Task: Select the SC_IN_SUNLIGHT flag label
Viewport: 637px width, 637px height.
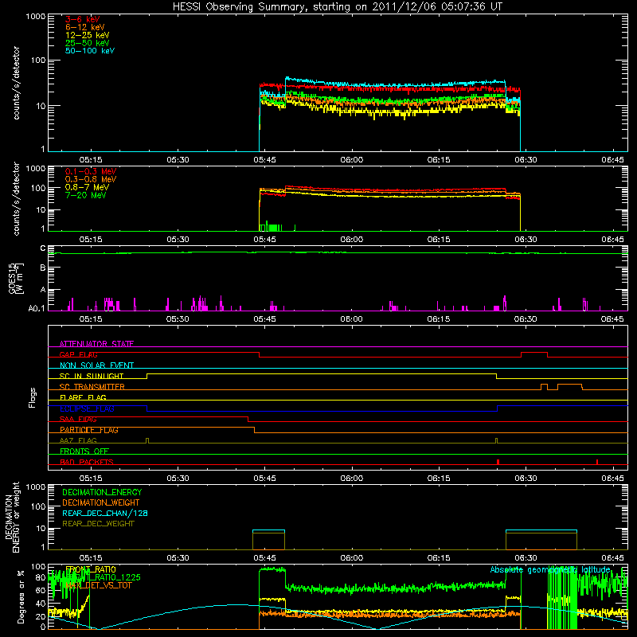Action: click(x=92, y=376)
